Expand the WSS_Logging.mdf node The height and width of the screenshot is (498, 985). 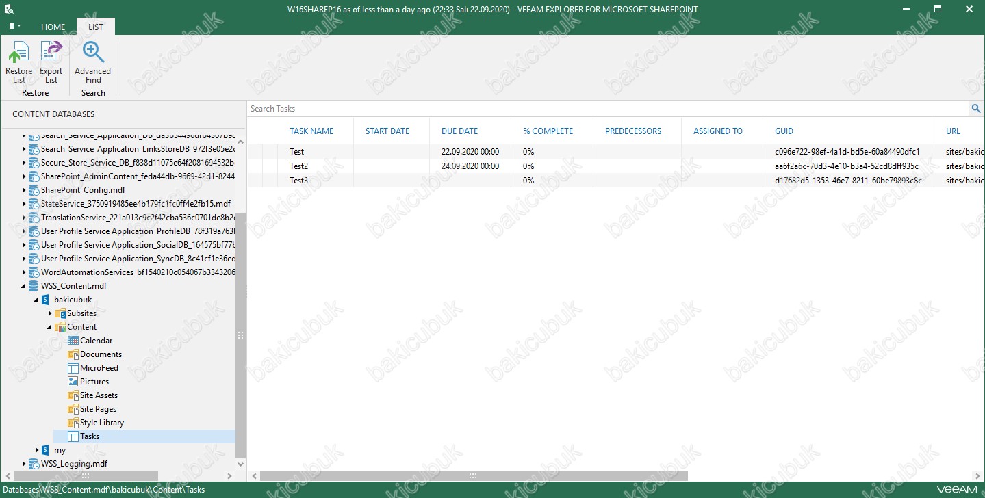tap(23, 464)
